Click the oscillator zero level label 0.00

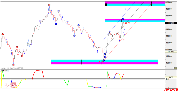[168, 79]
